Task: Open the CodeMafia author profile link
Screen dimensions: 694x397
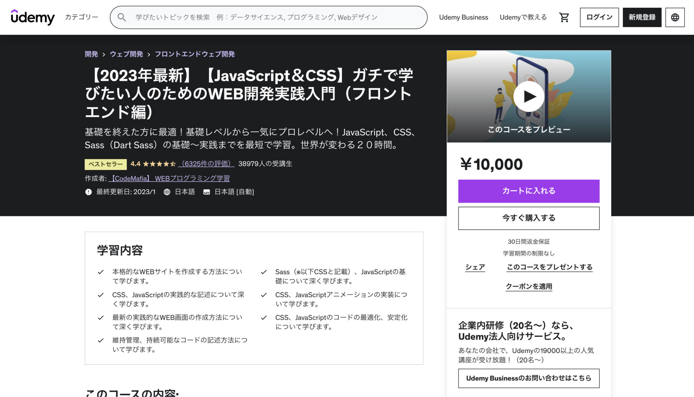Action: tap(171, 178)
